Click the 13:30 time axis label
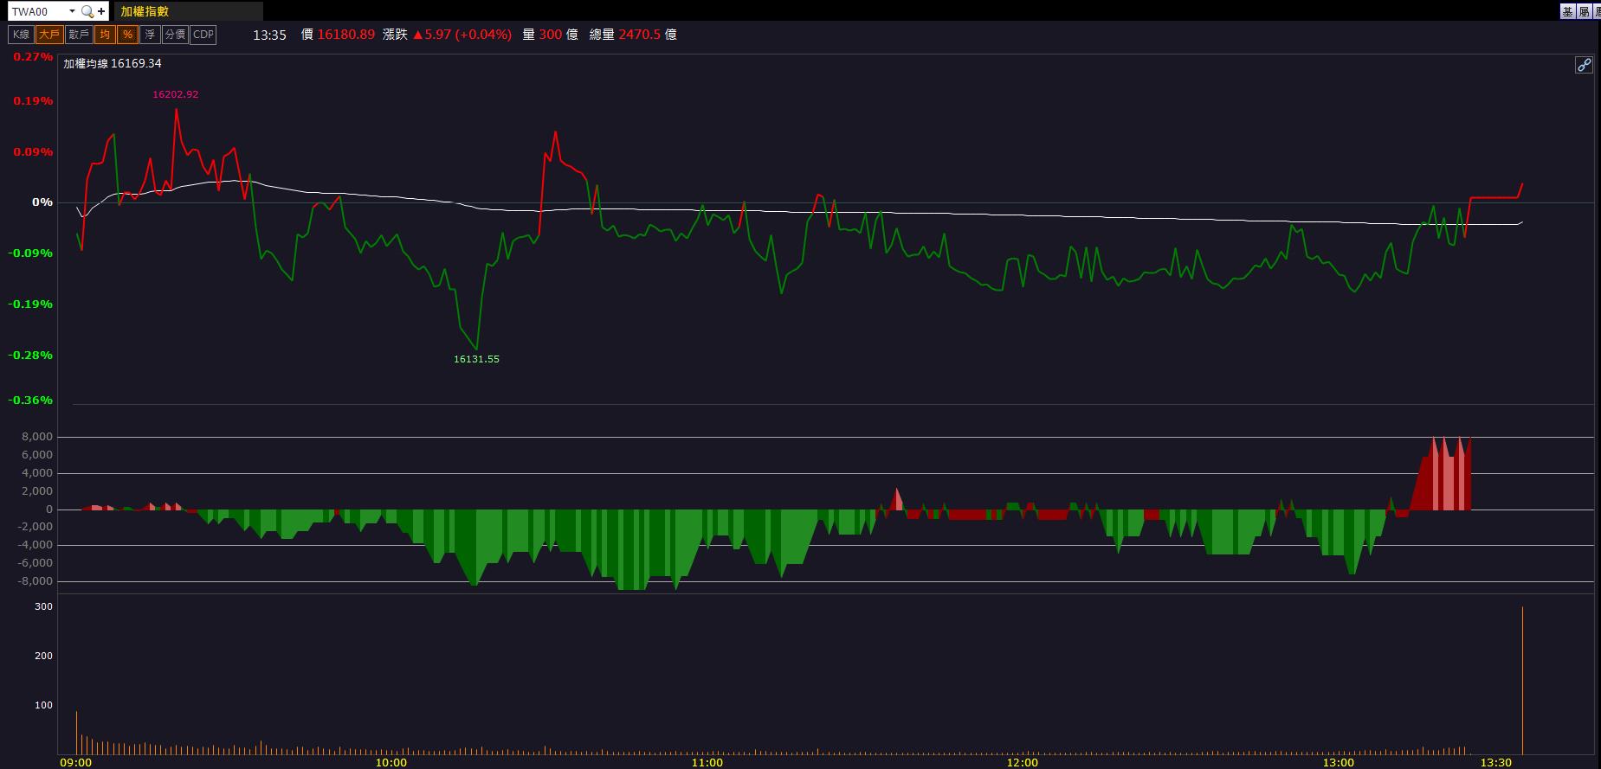 coord(1496,762)
